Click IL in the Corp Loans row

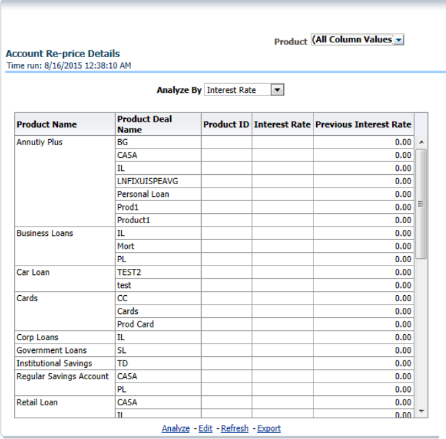pos(158,337)
